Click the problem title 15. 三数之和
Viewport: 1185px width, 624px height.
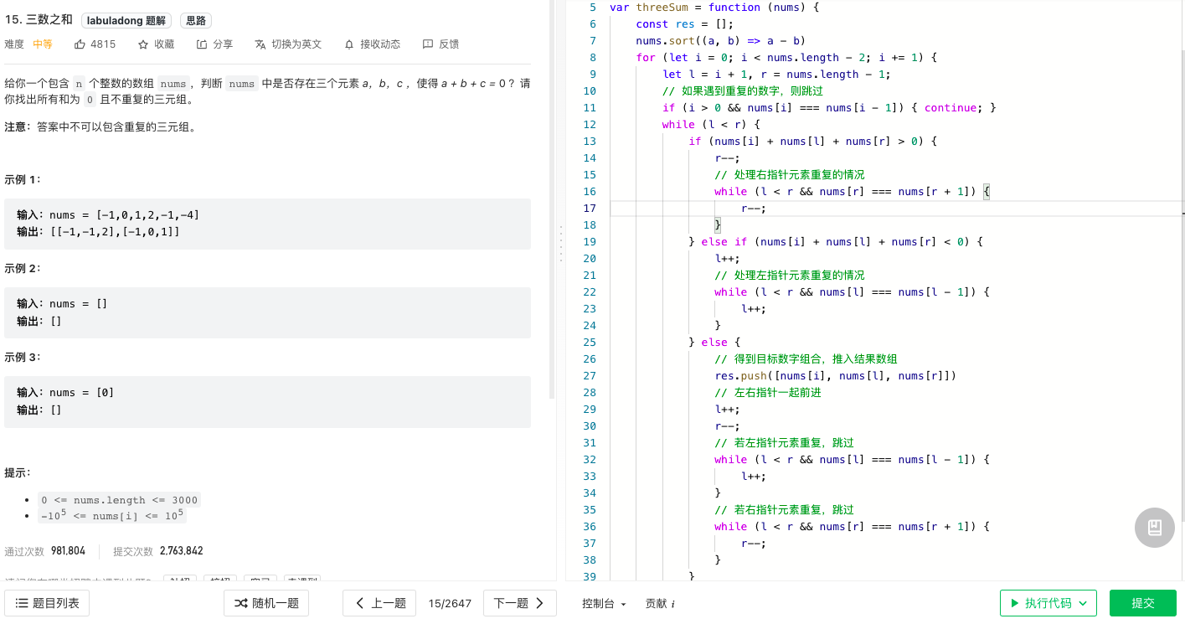click(39, 20)
